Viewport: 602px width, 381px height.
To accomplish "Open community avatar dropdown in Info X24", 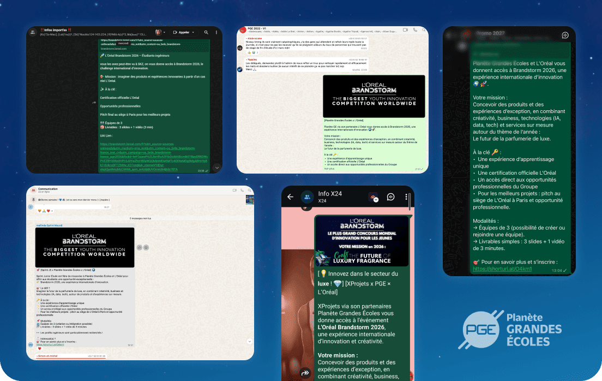I will pos(373,197).
